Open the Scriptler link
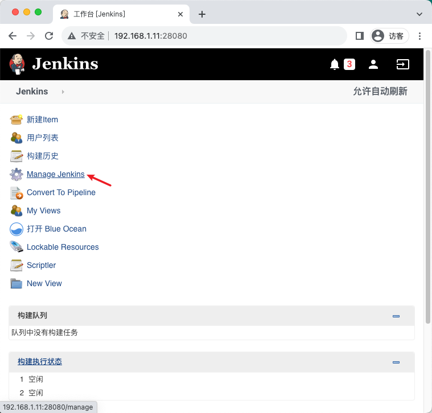This screenshot has height=413, width=432. tap(41, 265)
